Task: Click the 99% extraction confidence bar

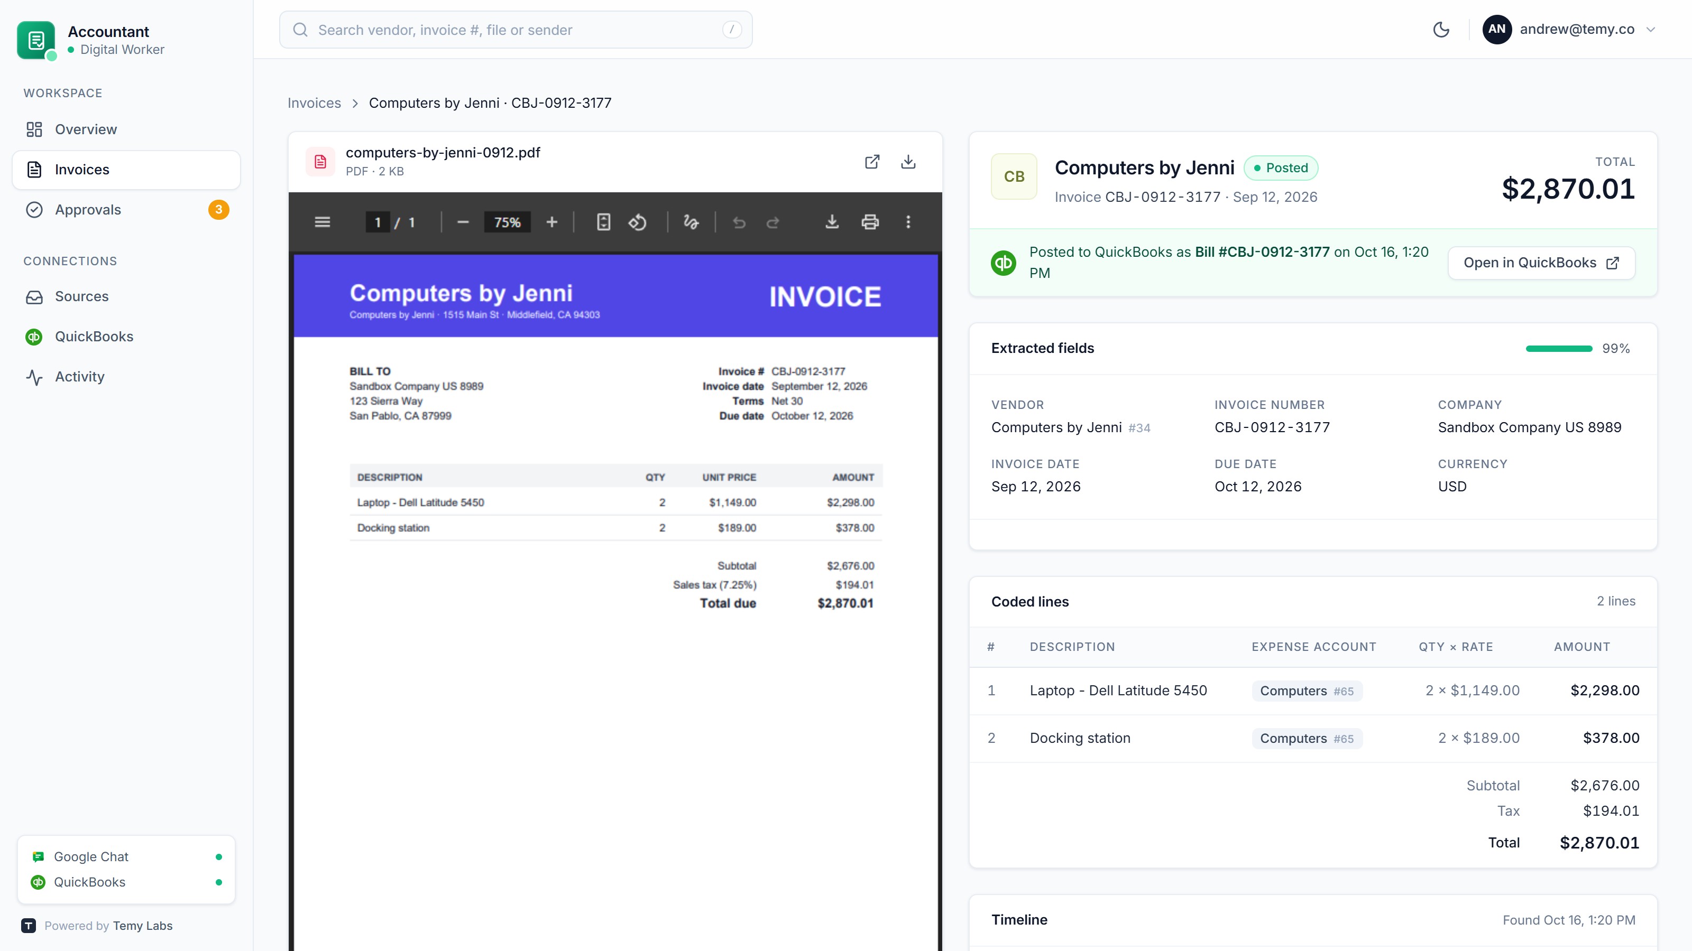Action: [1559, 349]
